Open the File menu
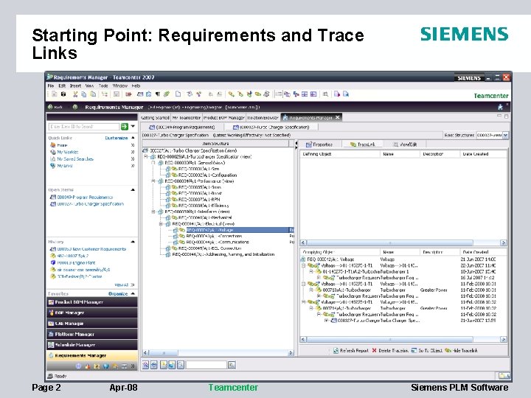 tap(50, 86)
